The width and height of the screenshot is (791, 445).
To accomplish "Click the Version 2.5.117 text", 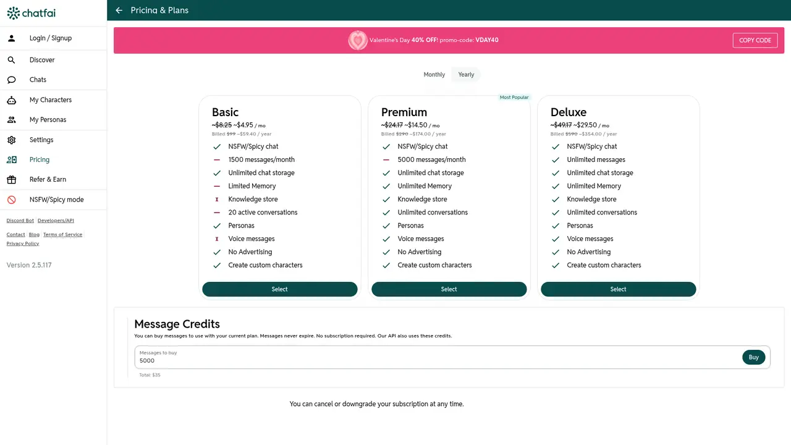I will pyautogui.click(x=29, y=265).
